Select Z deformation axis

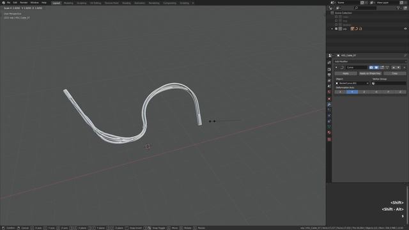coord(364,92)
